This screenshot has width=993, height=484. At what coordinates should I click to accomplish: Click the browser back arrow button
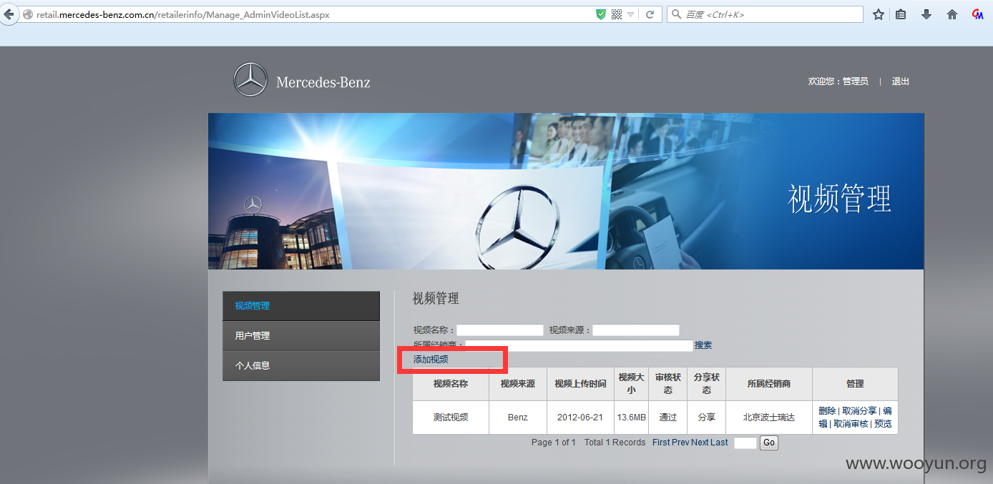(x=9, y=14)
